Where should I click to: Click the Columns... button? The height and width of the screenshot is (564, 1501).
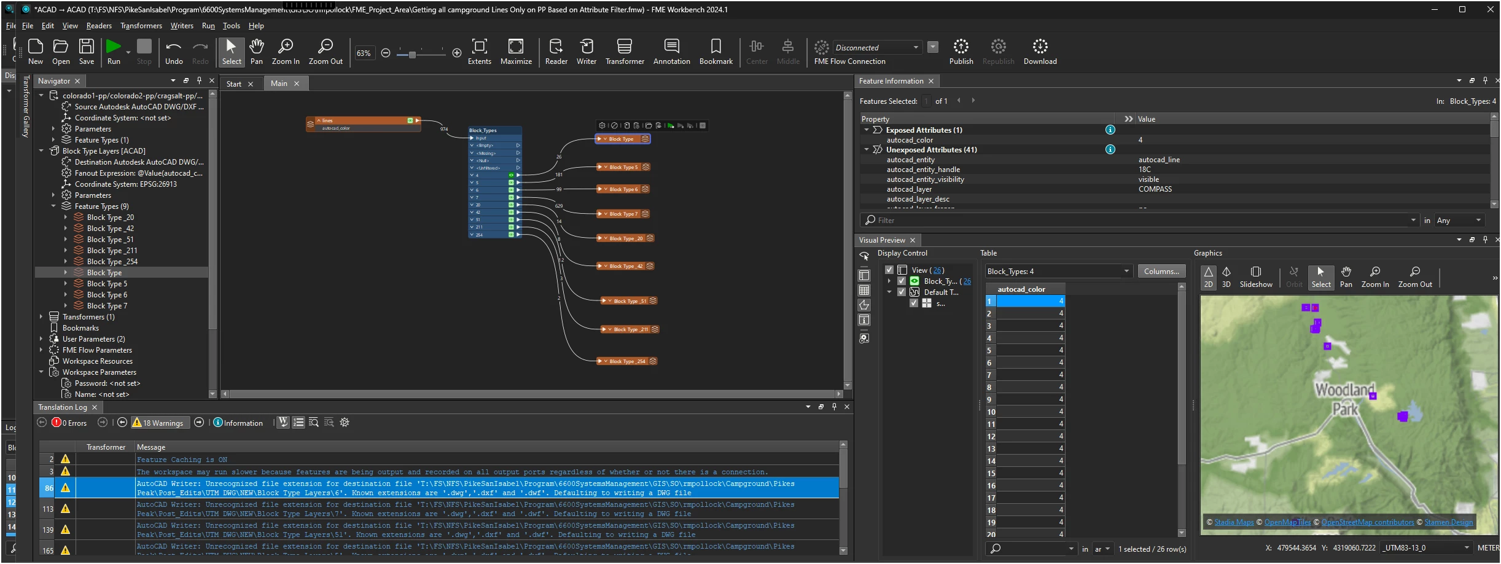point(1161,272)
